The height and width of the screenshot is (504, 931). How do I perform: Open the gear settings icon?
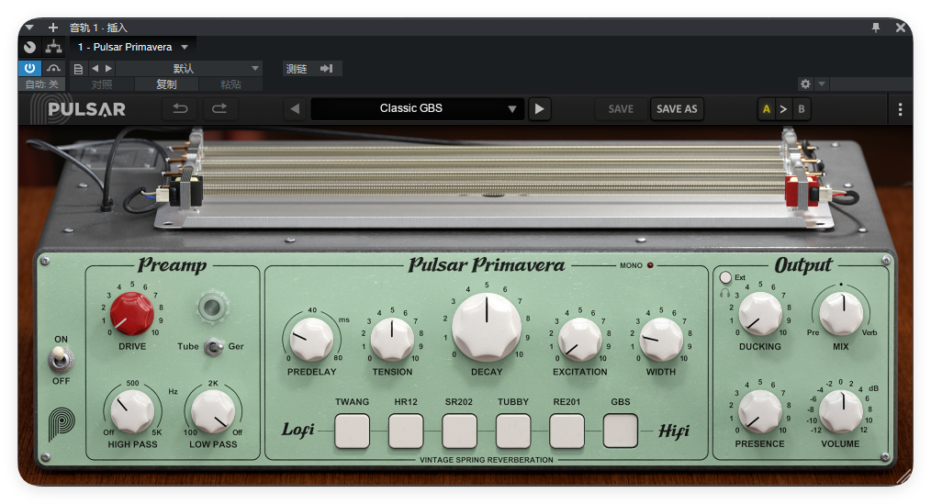coord(805,84)
